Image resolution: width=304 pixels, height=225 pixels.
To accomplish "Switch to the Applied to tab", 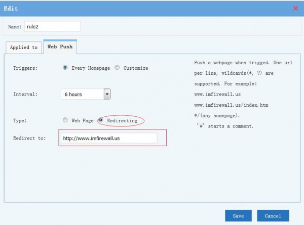I will point(24,48).
